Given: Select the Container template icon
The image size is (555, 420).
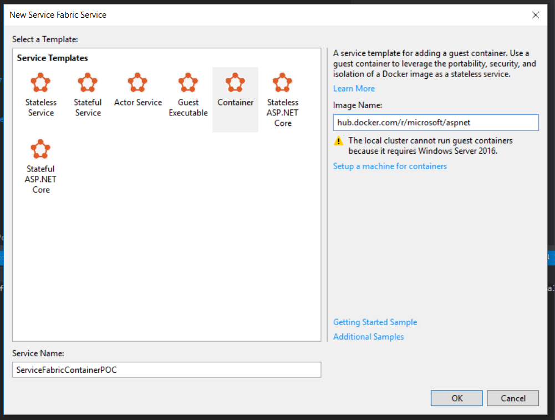Looking at the screenshot, I should pos(235,83).
